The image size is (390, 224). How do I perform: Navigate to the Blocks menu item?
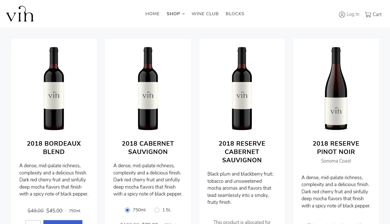pyautogui.click(x=235, y=14)
